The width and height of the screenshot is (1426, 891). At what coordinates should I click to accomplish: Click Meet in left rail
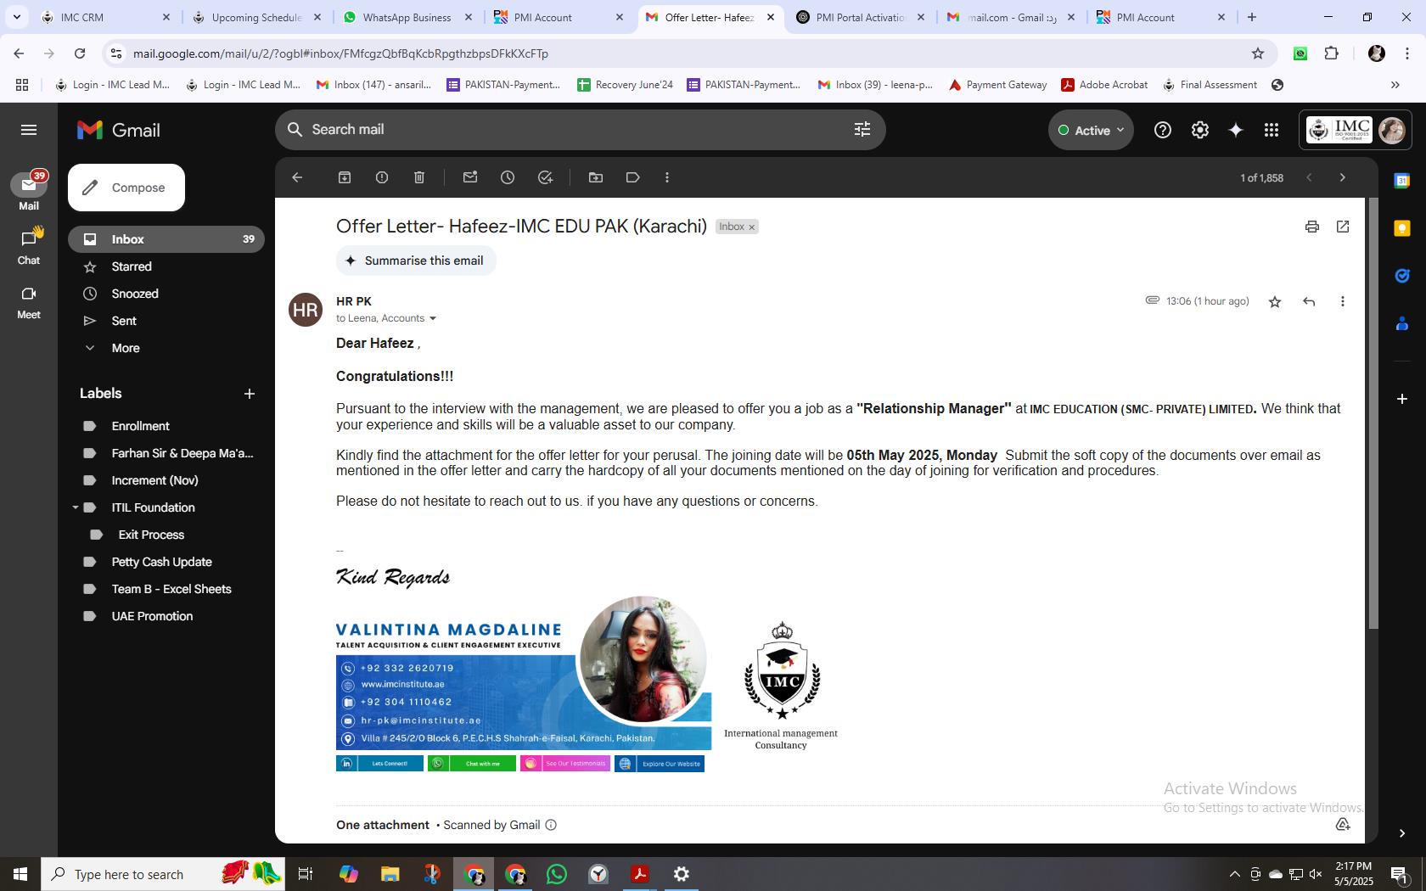[29, 301]
